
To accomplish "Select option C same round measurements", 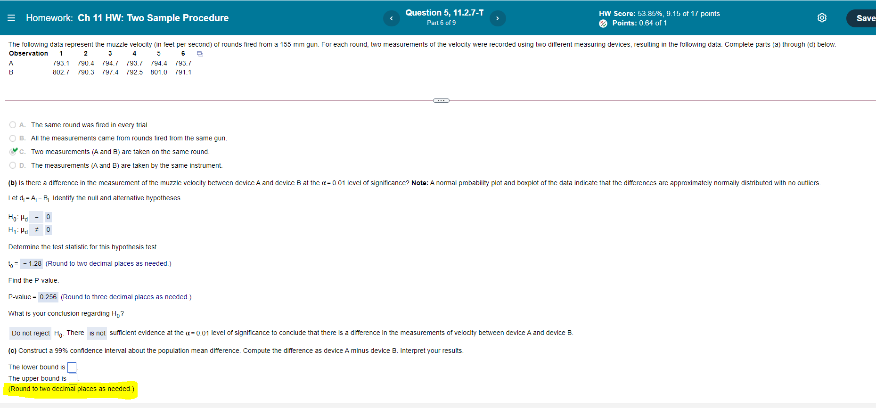I will coord(13,152).
